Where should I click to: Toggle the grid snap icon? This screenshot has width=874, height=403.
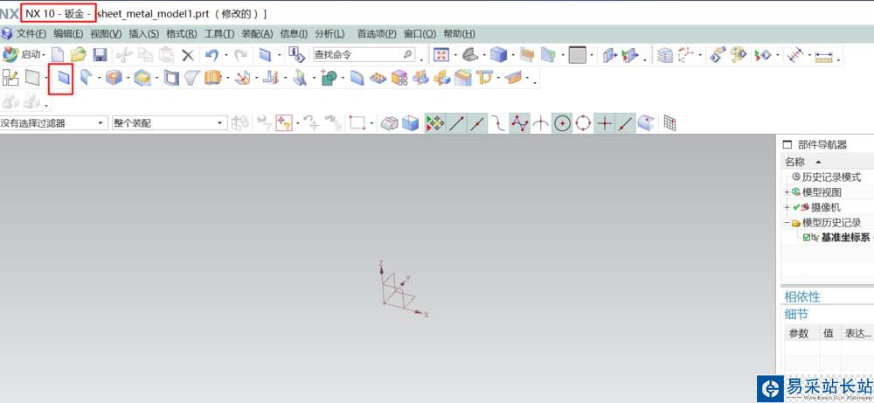click(x=669, y=122)
